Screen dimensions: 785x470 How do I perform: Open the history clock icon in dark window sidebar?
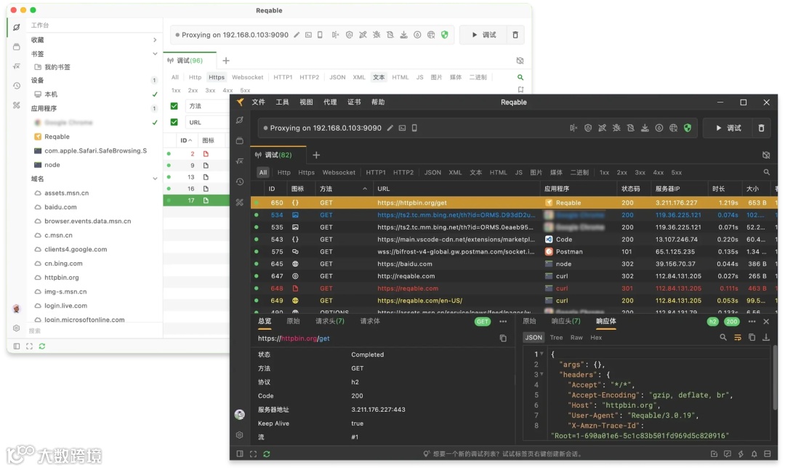point(240,182)
